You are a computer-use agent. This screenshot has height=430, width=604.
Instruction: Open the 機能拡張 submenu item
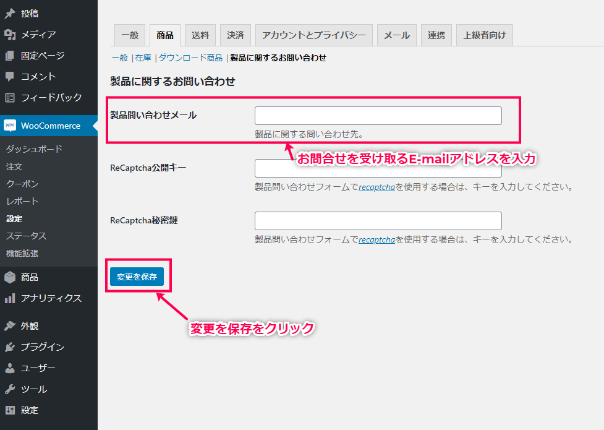[x=22, y=254]
